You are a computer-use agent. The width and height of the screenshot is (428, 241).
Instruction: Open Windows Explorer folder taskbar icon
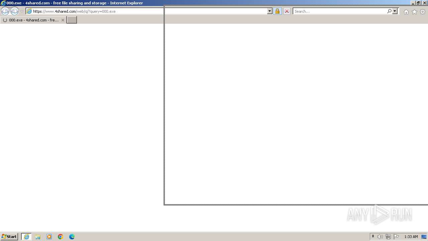[x=38, y=237]
